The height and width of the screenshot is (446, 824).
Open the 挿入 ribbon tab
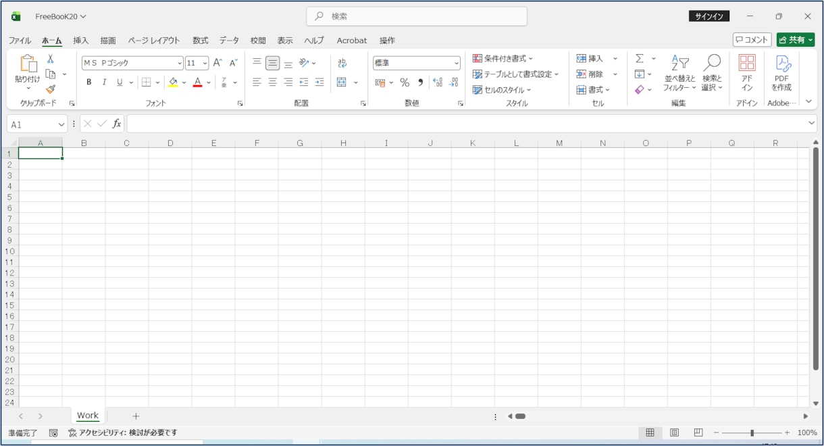pyautogui.click(x=81, y=41)
